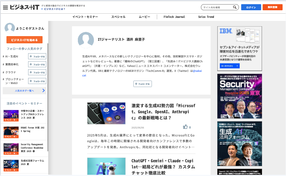Open the 人気のタグ一覧へ link
Viewport: 286px width, 176px height.
point(24,90)
